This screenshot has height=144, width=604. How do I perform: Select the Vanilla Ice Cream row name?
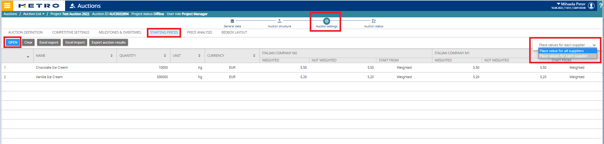[49, 77]
